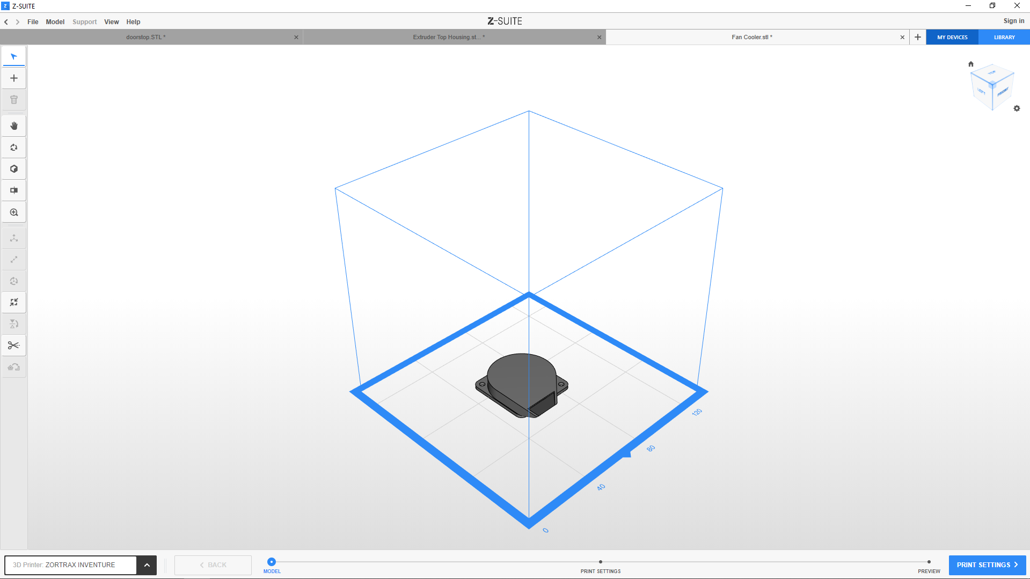This screenshot has width=1030, height=579.
Task: Activate the hand pan tool
Action: [14, 126]
